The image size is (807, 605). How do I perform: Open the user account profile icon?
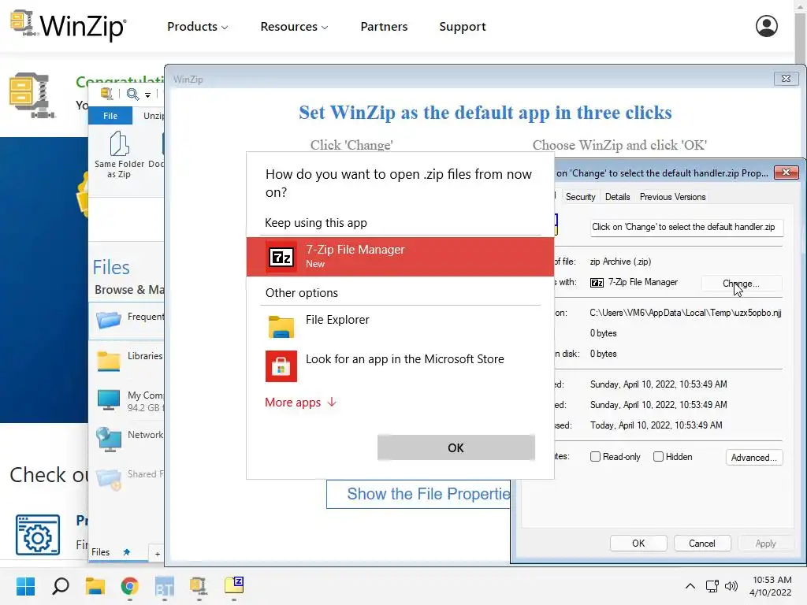(x=766, y=26)
